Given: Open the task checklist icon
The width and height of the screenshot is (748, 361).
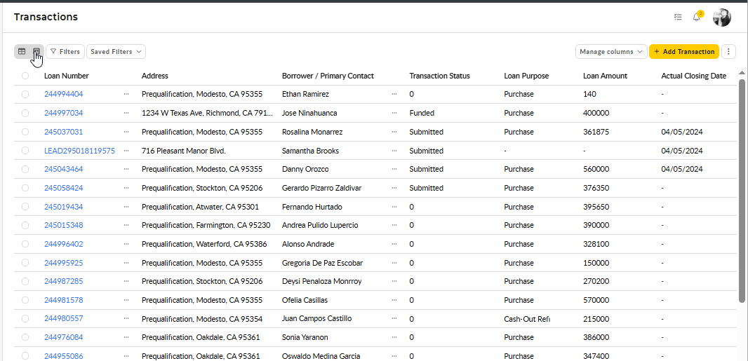Looking at the screenshot, I should pyautogui.click(x=678, y=17).
